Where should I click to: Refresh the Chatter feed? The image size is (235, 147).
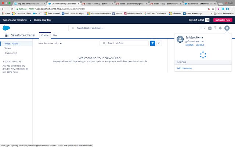[x=159, y=43]
